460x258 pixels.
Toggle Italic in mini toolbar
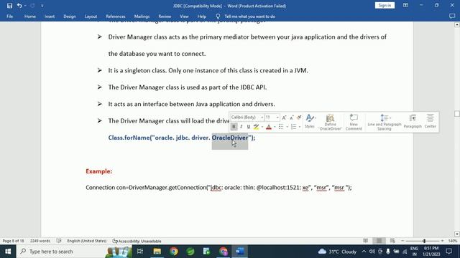[241, 127]
